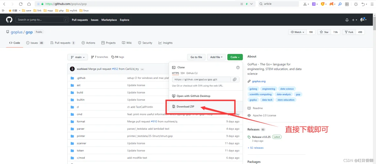Open the notifications bell
Viewport: 376px width, 164px height.
pos(347,20)
